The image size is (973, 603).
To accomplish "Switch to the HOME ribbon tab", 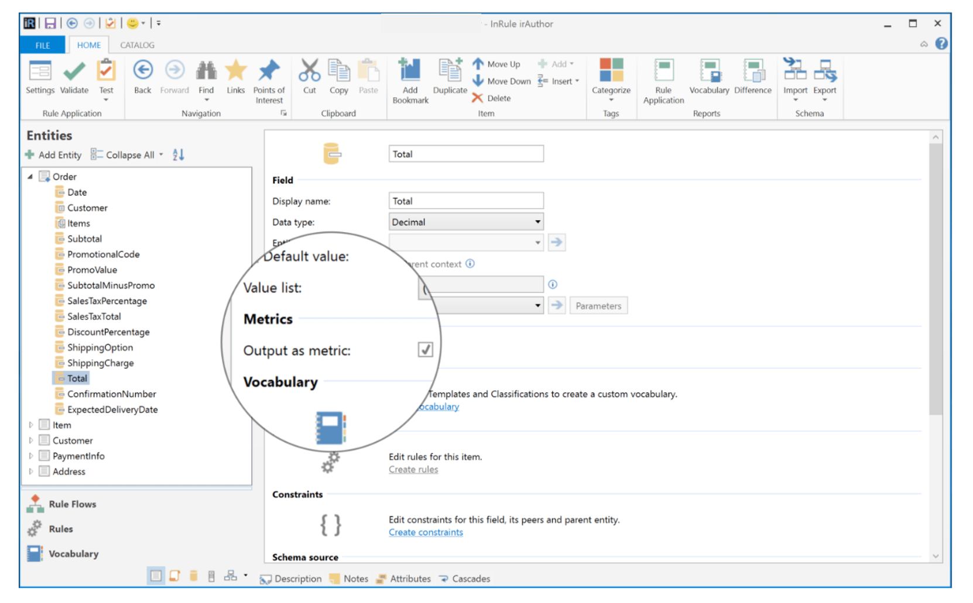I will click(89, 45).
